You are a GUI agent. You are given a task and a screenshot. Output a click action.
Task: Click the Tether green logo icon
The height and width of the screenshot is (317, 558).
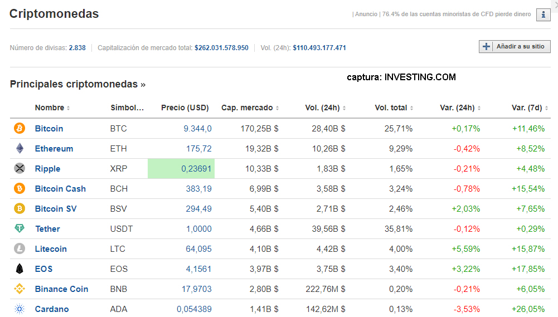(20, 229)
